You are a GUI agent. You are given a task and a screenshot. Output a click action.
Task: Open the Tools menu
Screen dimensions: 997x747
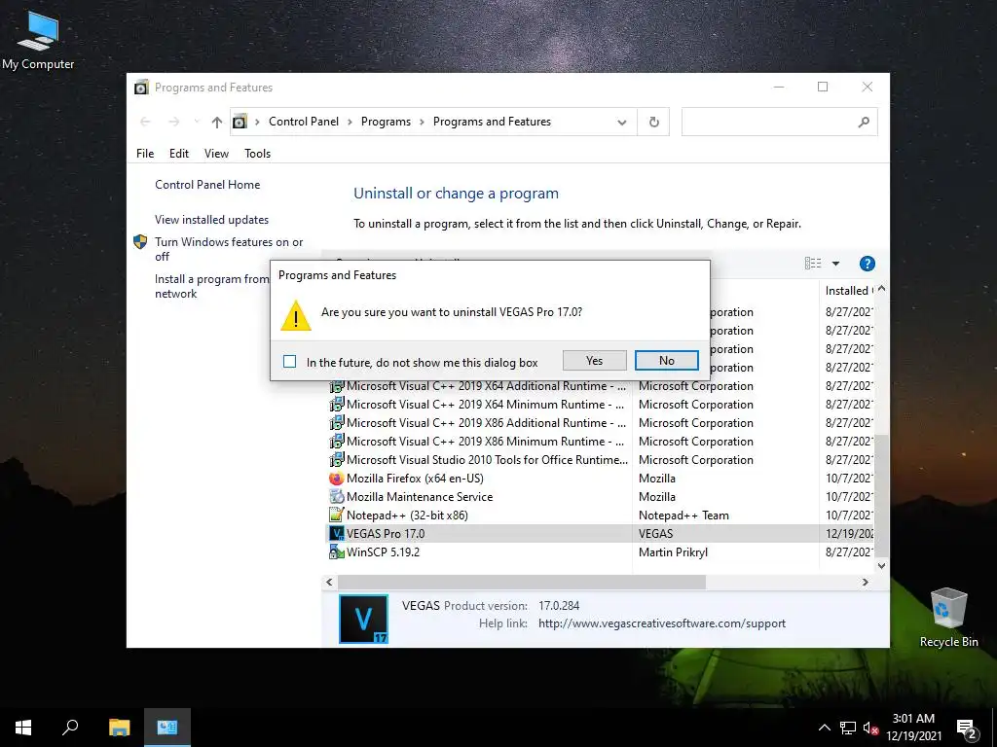pos(257,153)
